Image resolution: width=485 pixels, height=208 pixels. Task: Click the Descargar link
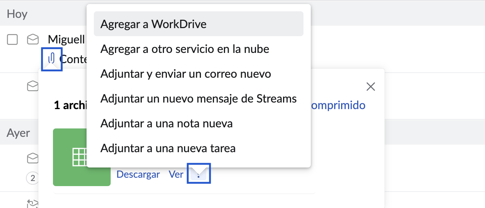click(138, 174)
